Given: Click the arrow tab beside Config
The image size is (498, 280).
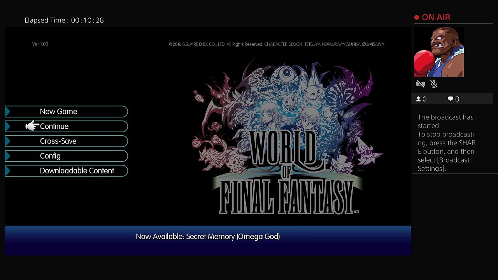Looking at the screenshot, I should pos(7,156).
